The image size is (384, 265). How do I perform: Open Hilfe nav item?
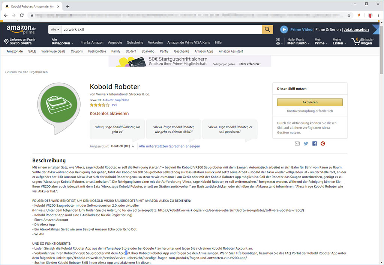[218, 42]
